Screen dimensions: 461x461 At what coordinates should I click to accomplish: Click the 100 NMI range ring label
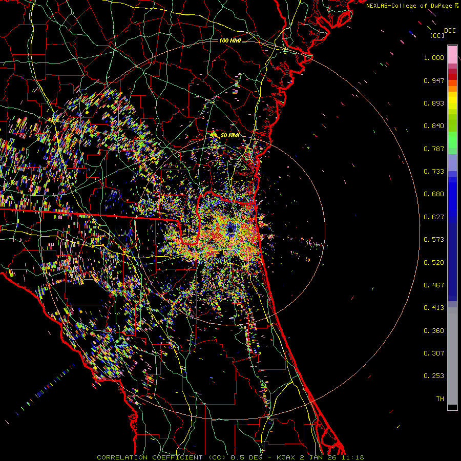(x=230, y=40)
